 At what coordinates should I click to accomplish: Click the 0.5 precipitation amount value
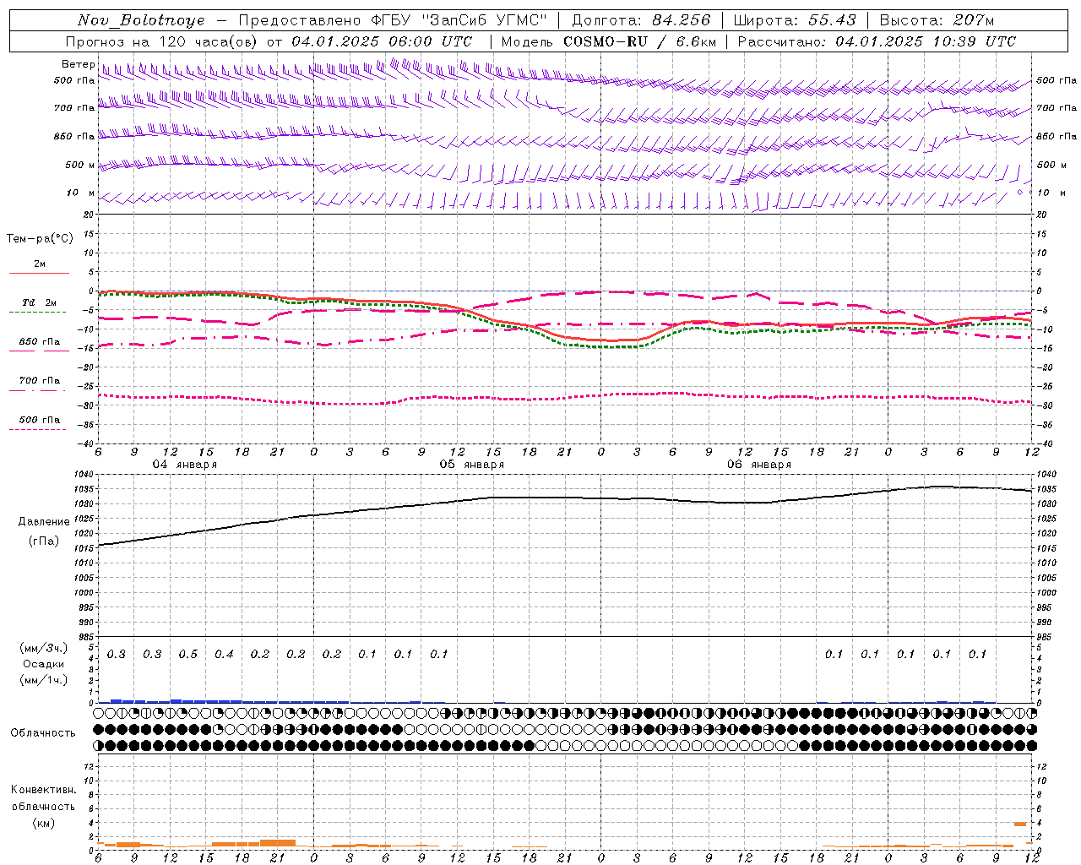(x=187, y=655)
